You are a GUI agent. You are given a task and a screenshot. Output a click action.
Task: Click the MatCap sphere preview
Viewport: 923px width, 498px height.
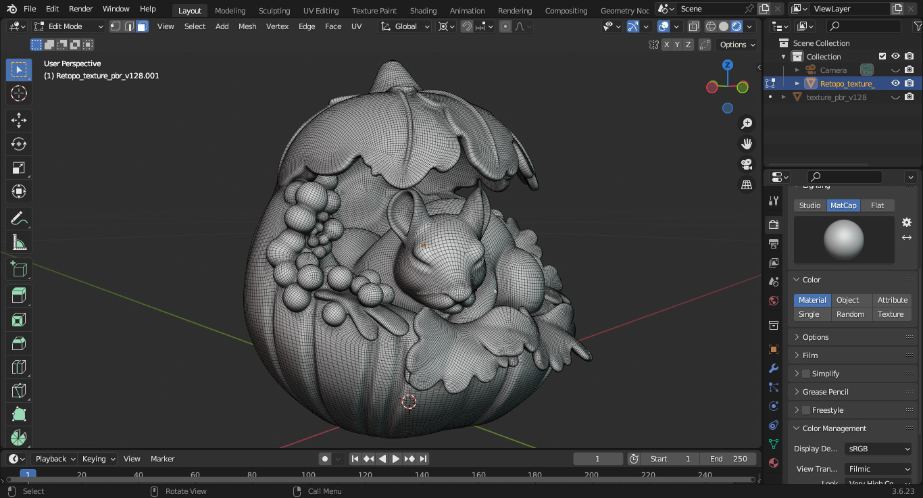point(844,240)
